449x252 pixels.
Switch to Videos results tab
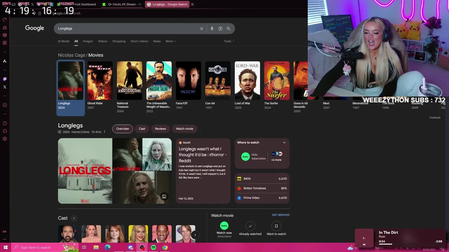pyautogui.click(x=102, y=41)
